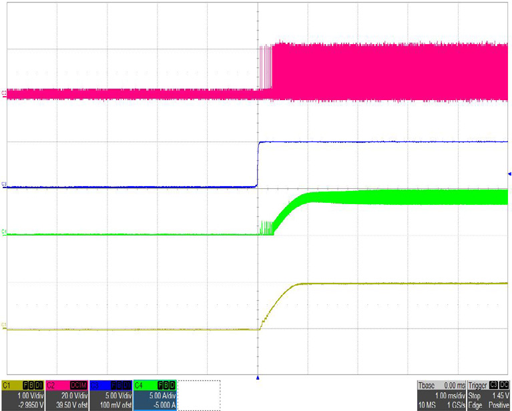
Task: Click the trigger level arrow on right edge
Action: [x=509, y=173]
